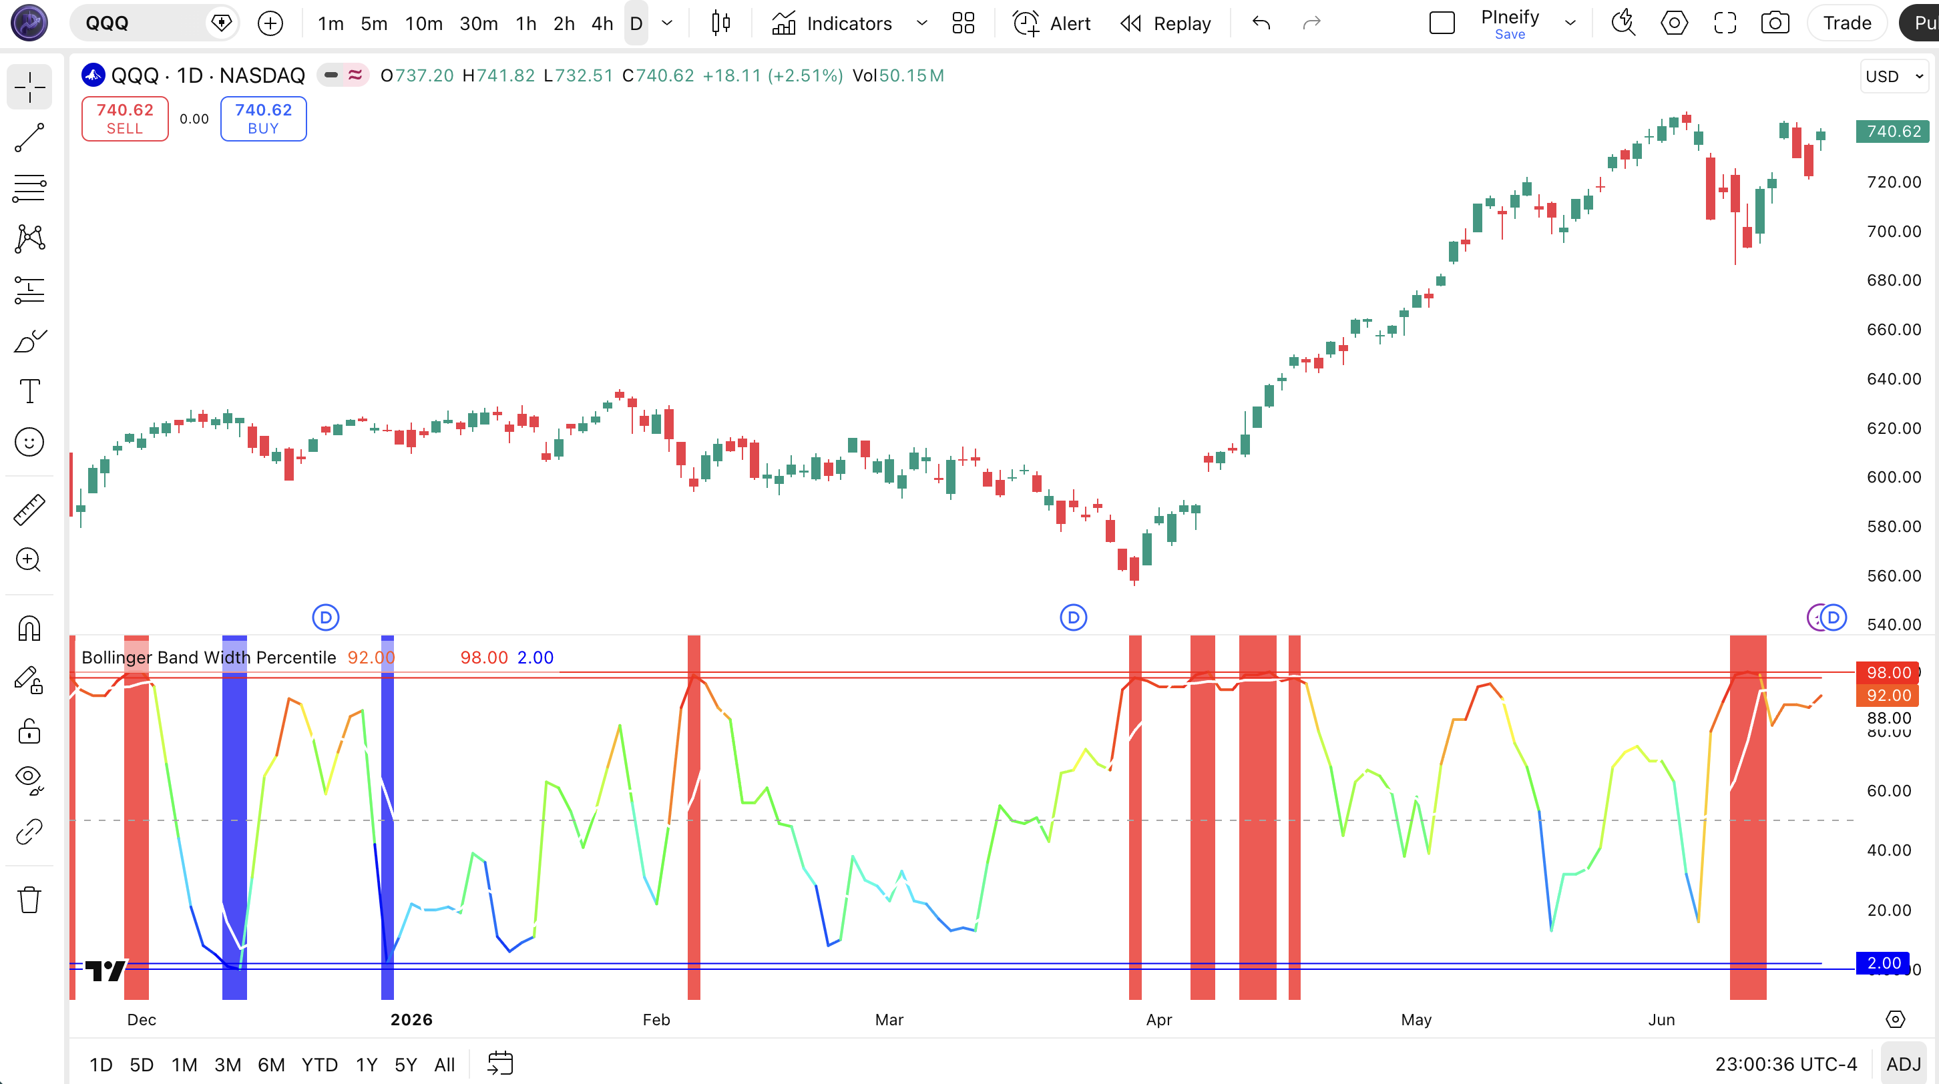Toggle hide all drawings eye icon
The height and width of the screenshot is (1084, 1939).
point(29,780)
